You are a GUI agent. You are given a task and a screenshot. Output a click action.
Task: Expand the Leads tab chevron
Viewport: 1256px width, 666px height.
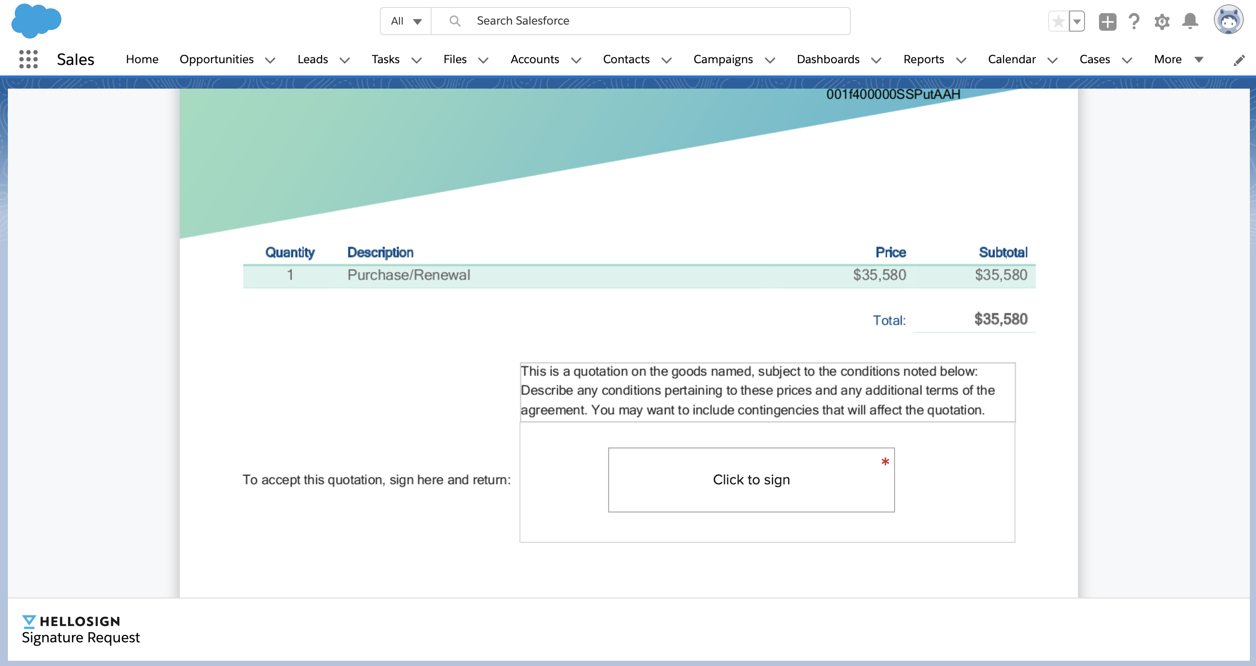345,60
